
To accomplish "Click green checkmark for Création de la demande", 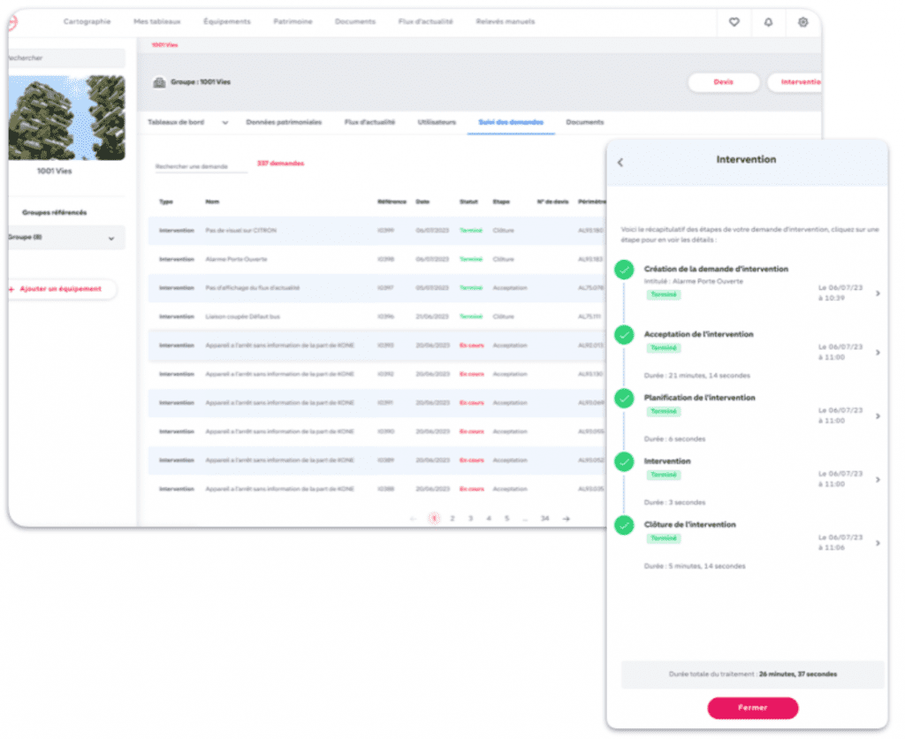I will coord(625,270).
